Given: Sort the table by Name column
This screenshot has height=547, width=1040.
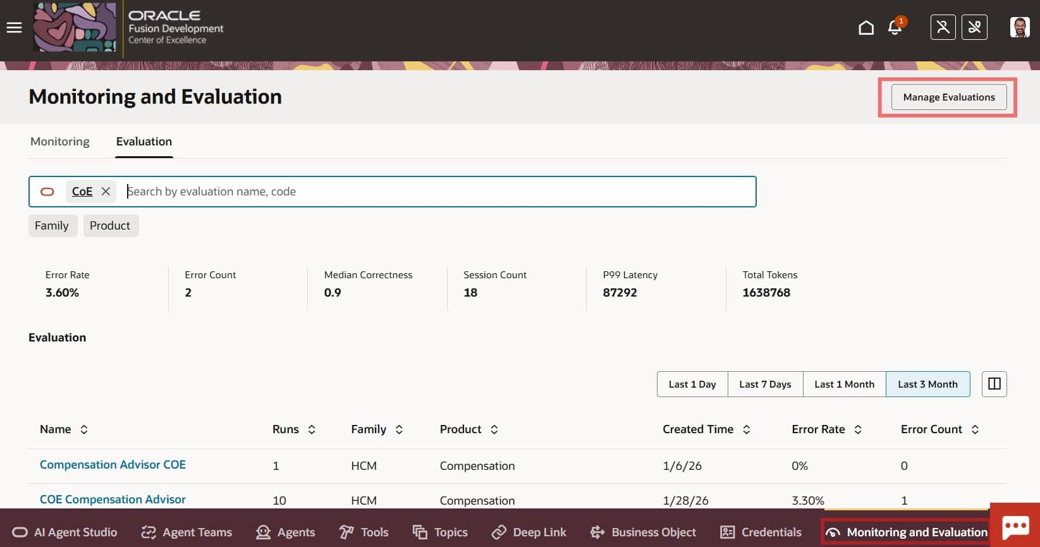Looking at the screenshot, I should (x=83, y=429).
